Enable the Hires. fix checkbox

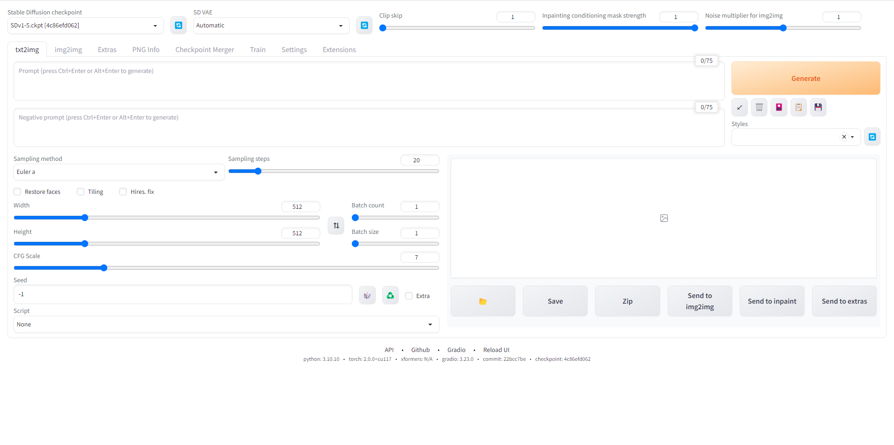123,192
